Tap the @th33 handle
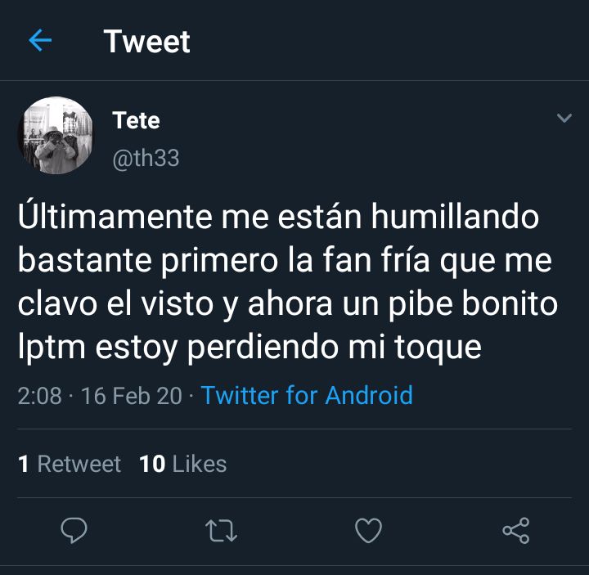This screenshot has width=589, height=575. tap(146, 158)
